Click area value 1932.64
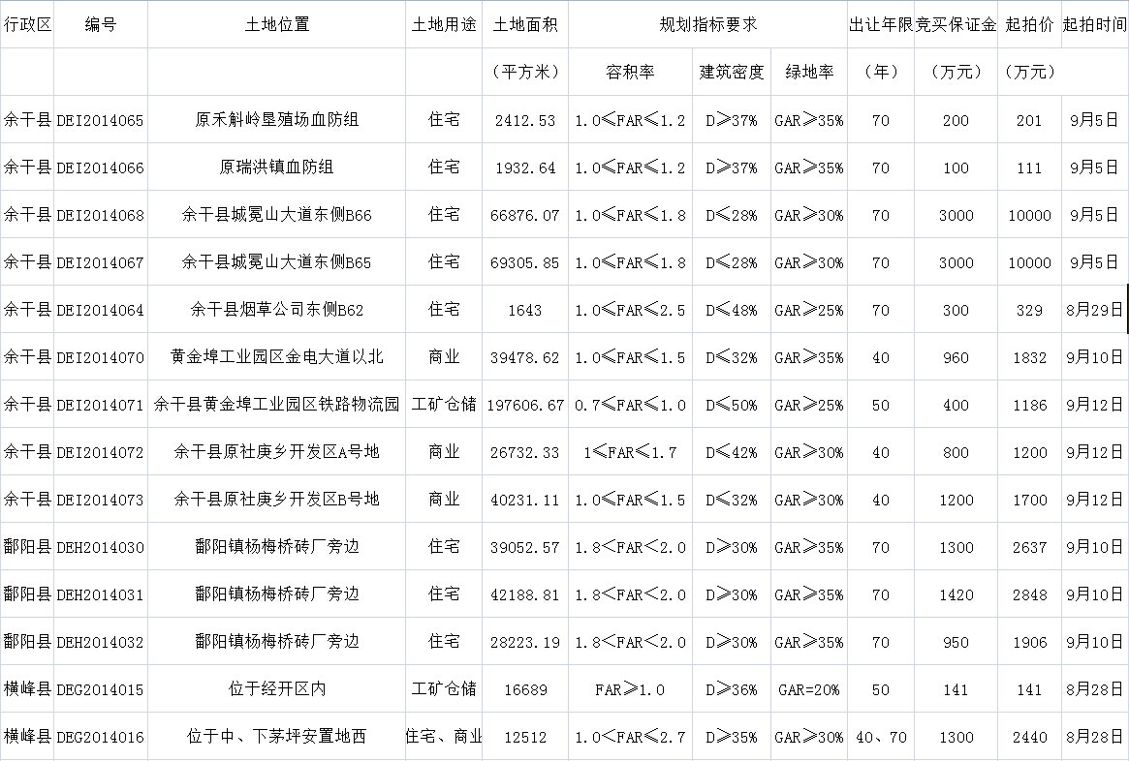Screen dimensions: 1129x761 tap(525, 167)
